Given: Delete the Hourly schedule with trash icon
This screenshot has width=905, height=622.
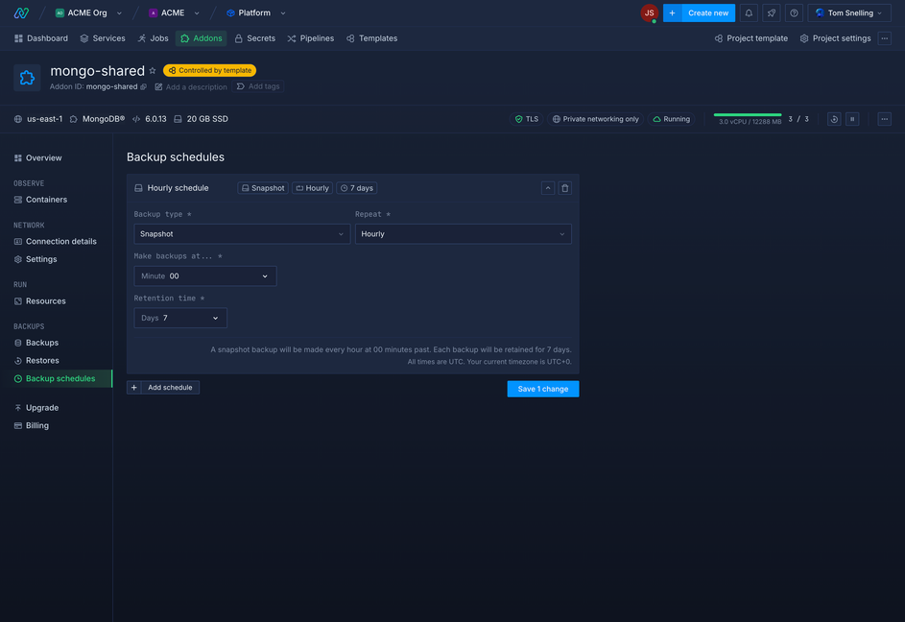Looking at the screenshot, I should point(565,188).
